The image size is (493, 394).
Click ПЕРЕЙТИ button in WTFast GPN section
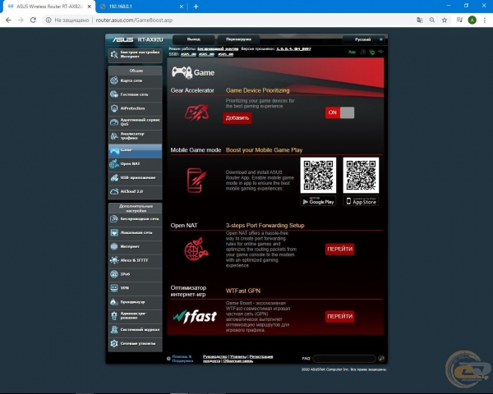tap(340, 316)
